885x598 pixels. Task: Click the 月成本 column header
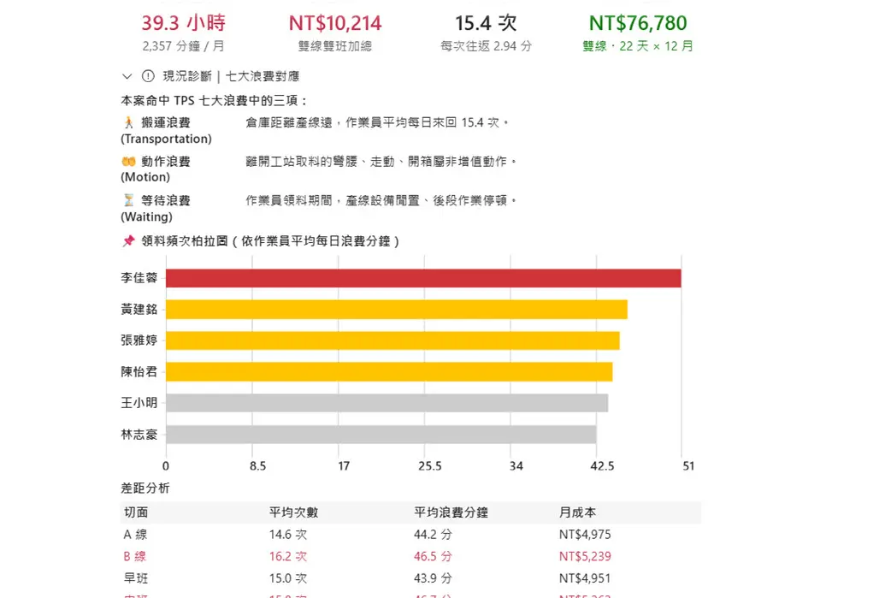pyautogui.click(x=577, y=512)
